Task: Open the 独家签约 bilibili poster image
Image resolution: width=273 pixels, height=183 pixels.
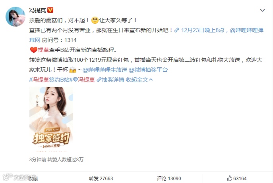Action: coord(51,119)
